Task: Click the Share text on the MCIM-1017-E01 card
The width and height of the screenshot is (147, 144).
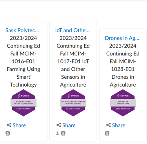Action: coord(69,125)
